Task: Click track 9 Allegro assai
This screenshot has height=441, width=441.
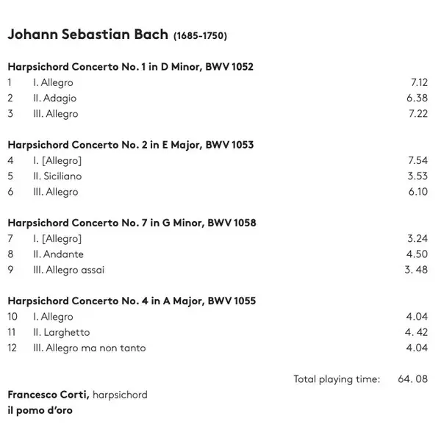Action: [x=68, y=270]
